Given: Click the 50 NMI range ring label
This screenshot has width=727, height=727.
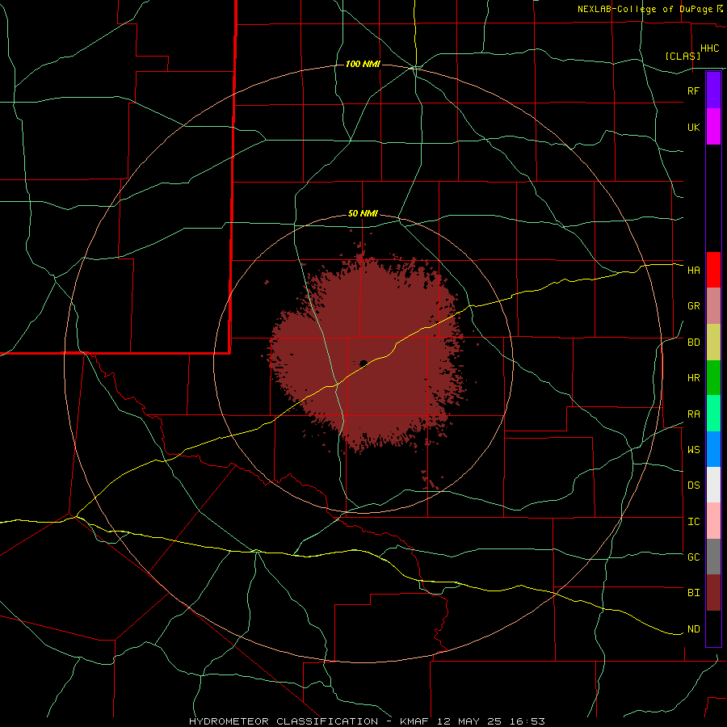Looking at the screenshot, I should 363,213.
